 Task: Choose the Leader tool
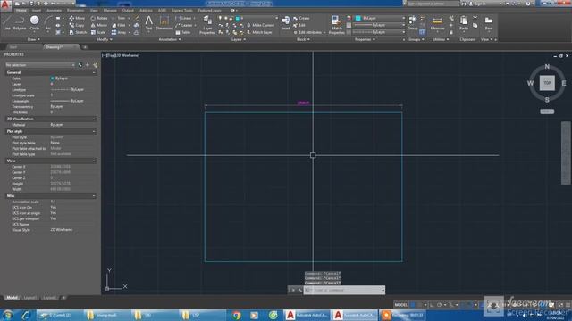click(184, 25)
